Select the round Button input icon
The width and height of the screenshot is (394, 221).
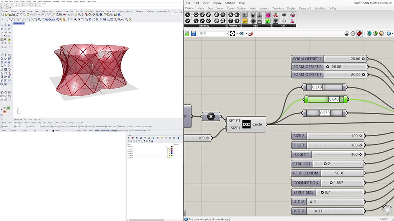coord(253,21)
